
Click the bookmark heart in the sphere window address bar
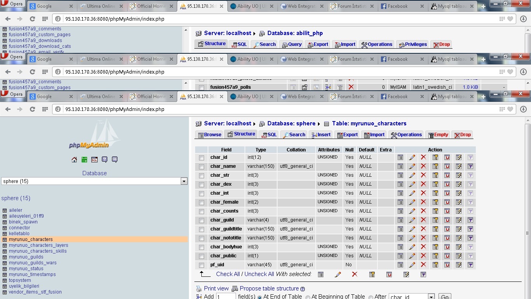[510, 109]
